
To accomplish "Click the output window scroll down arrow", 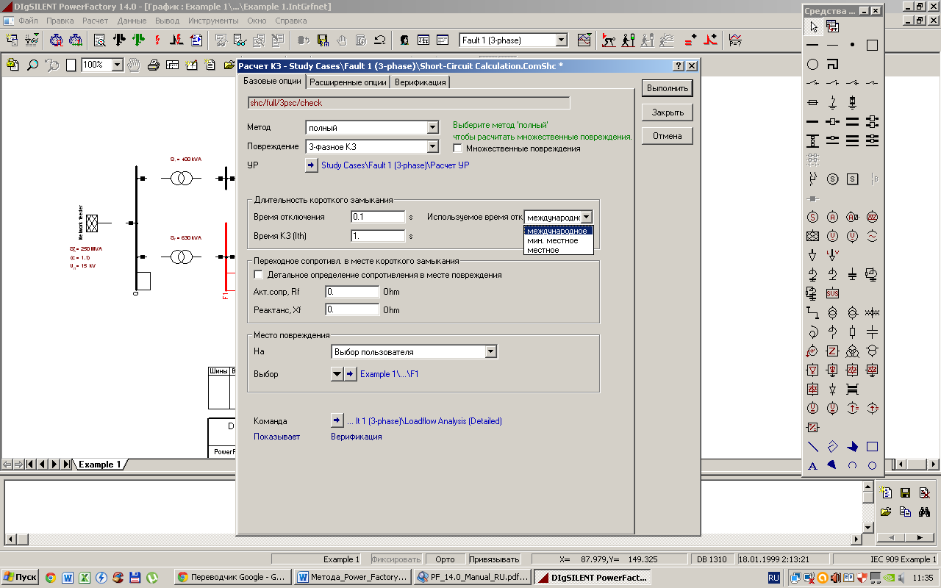I will click(867, 527).
